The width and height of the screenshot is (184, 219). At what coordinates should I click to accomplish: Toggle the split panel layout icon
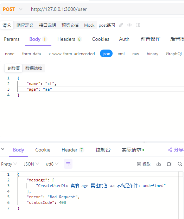point(138,25)
